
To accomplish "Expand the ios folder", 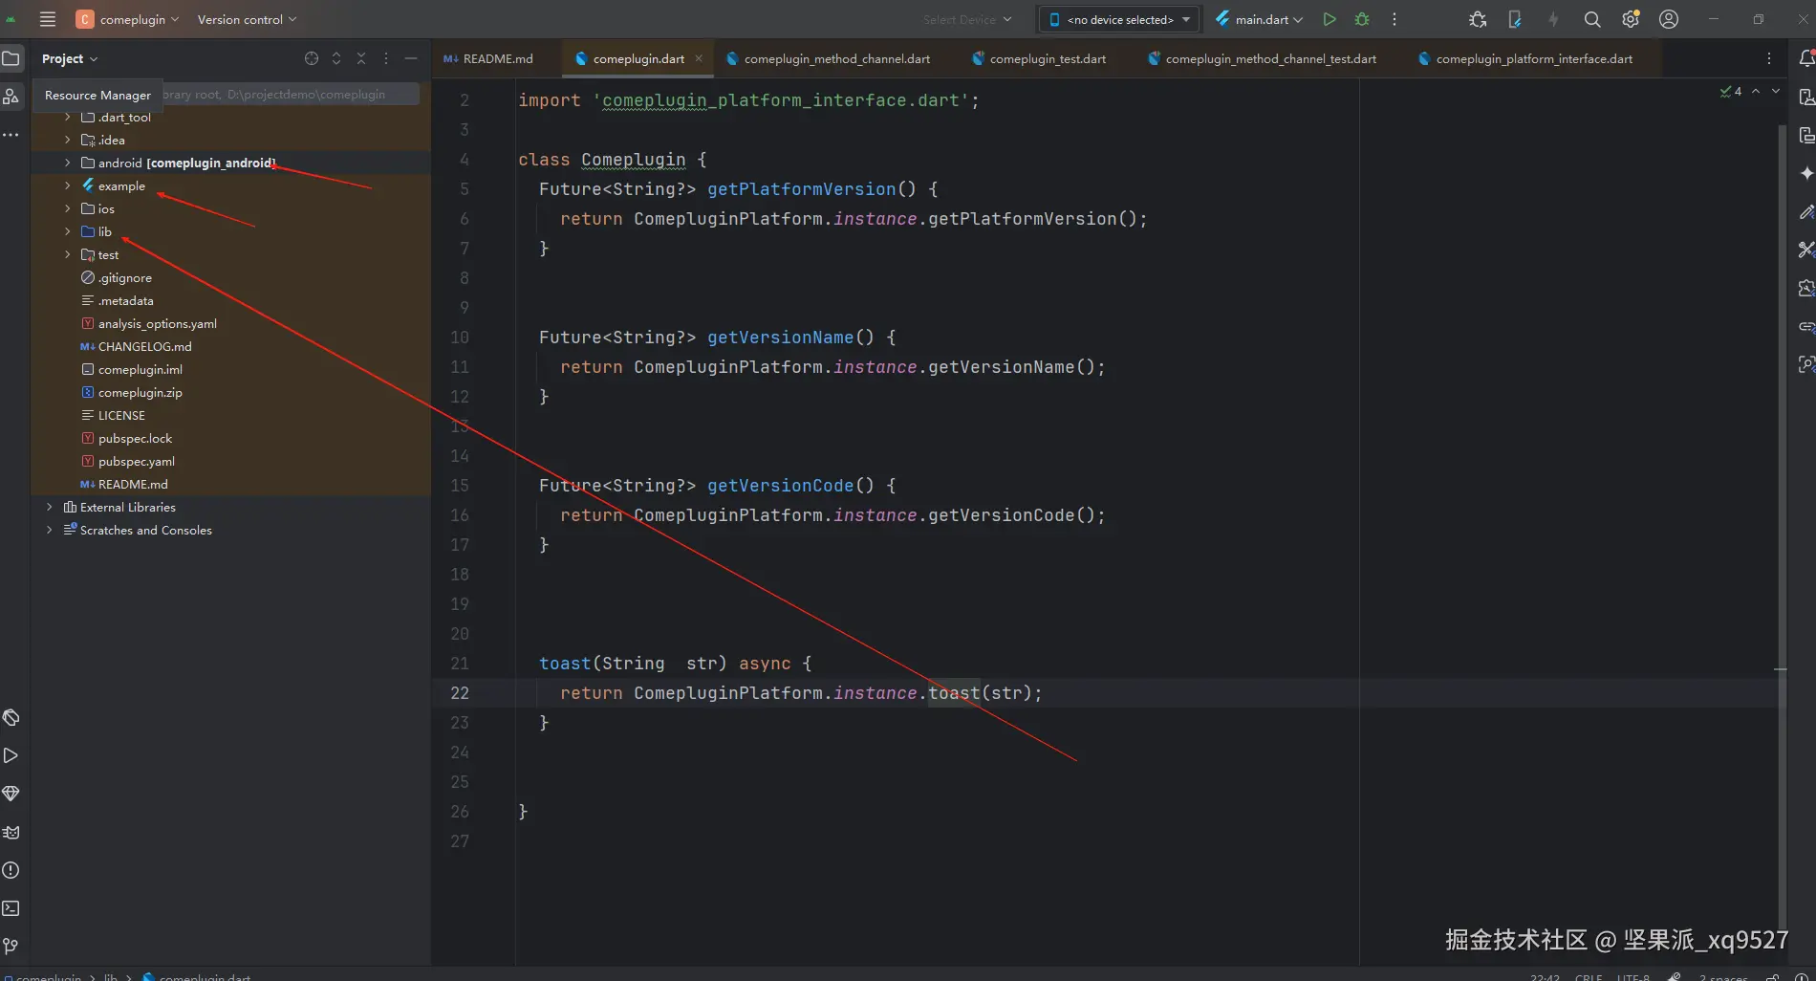I will pyautogui.click(x=67, y=208).
